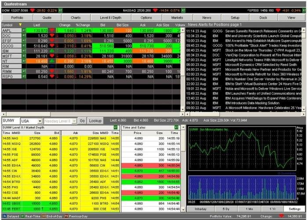The width and height of the screenshot is (308, 220).
Task: Open the Portfolio menu
Action: click(x=17, y=18)
